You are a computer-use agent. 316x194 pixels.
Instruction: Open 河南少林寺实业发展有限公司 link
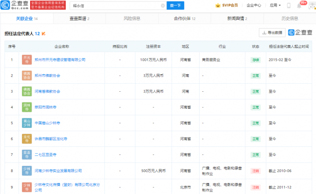tap(58, 170)
